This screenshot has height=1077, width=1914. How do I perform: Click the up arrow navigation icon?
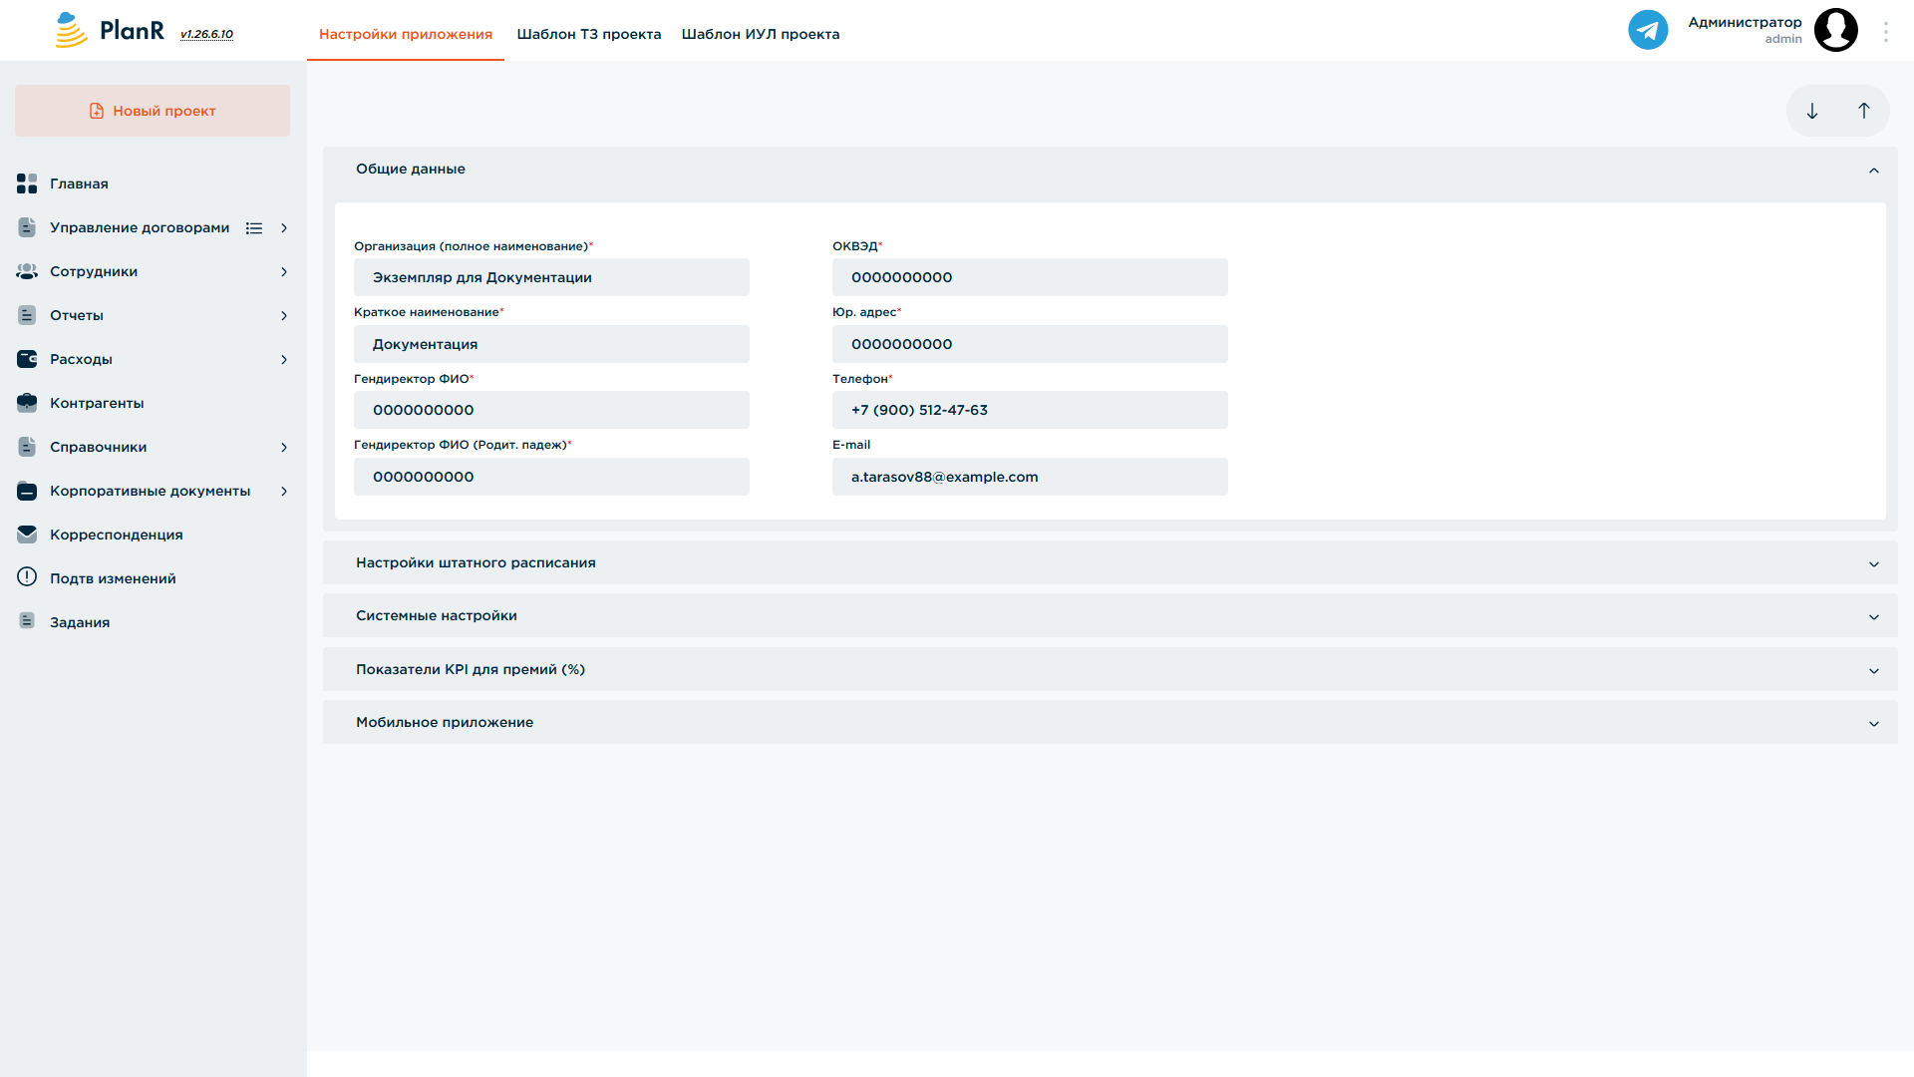pyautogui.click(x=1863, y=111)
